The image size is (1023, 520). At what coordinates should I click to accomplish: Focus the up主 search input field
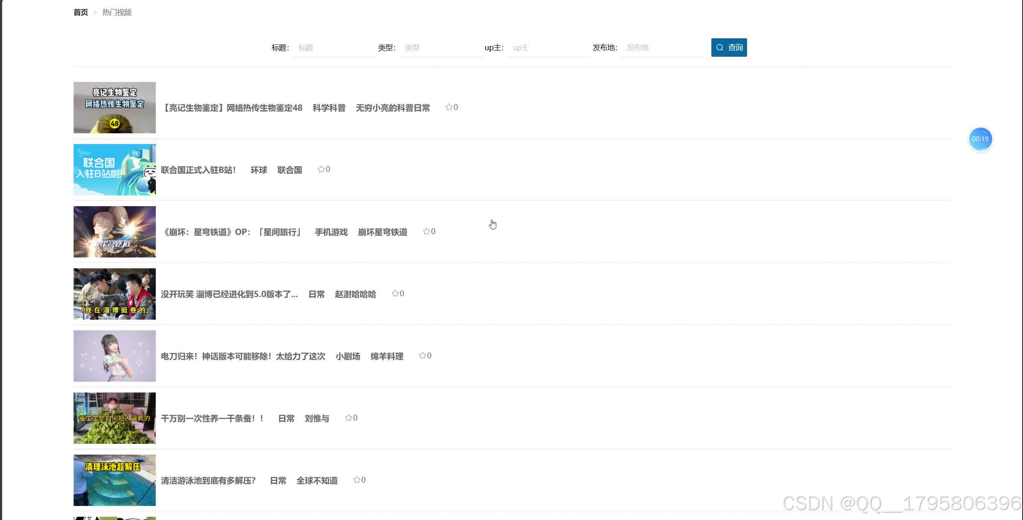pyautogui.click(x=549, y=47)
